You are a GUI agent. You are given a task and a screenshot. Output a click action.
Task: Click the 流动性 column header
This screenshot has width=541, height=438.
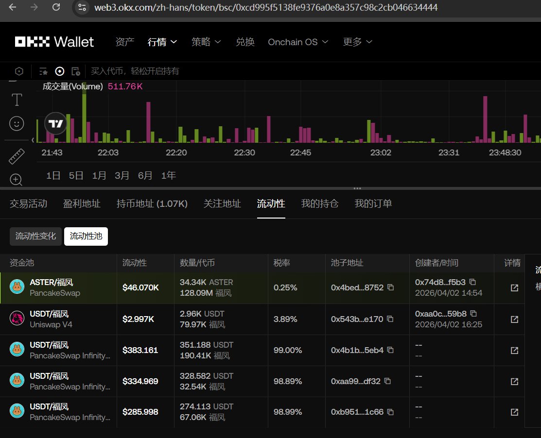click(x=135, y=263)
